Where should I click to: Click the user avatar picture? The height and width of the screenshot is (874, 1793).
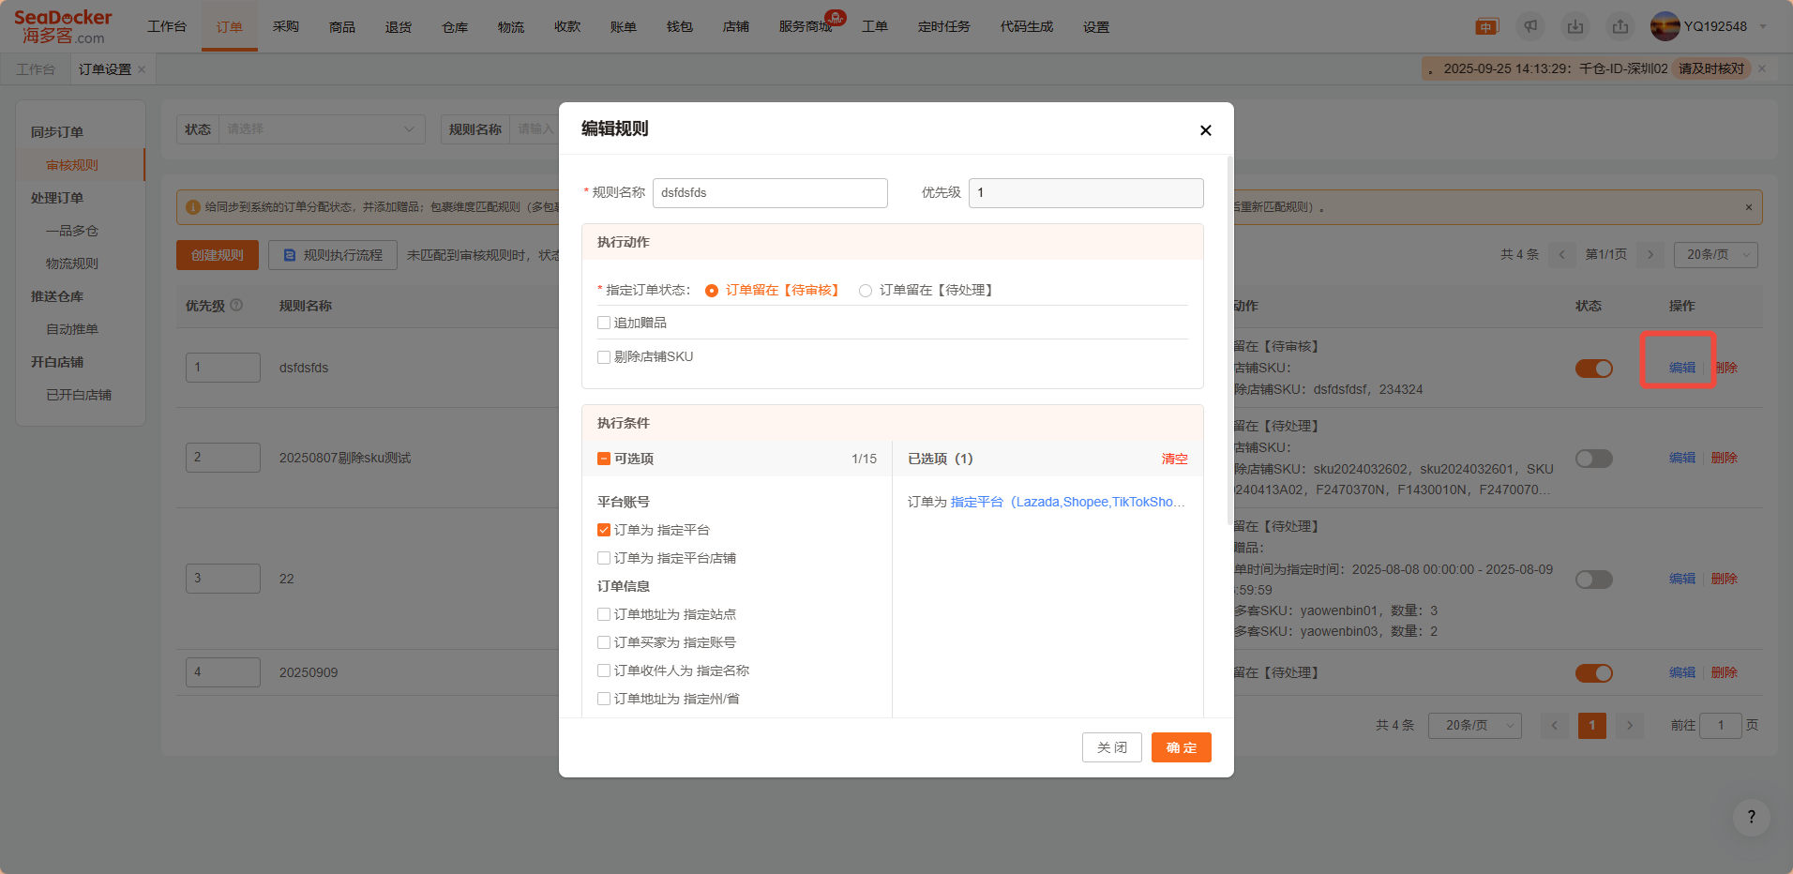pos(1665,26)
